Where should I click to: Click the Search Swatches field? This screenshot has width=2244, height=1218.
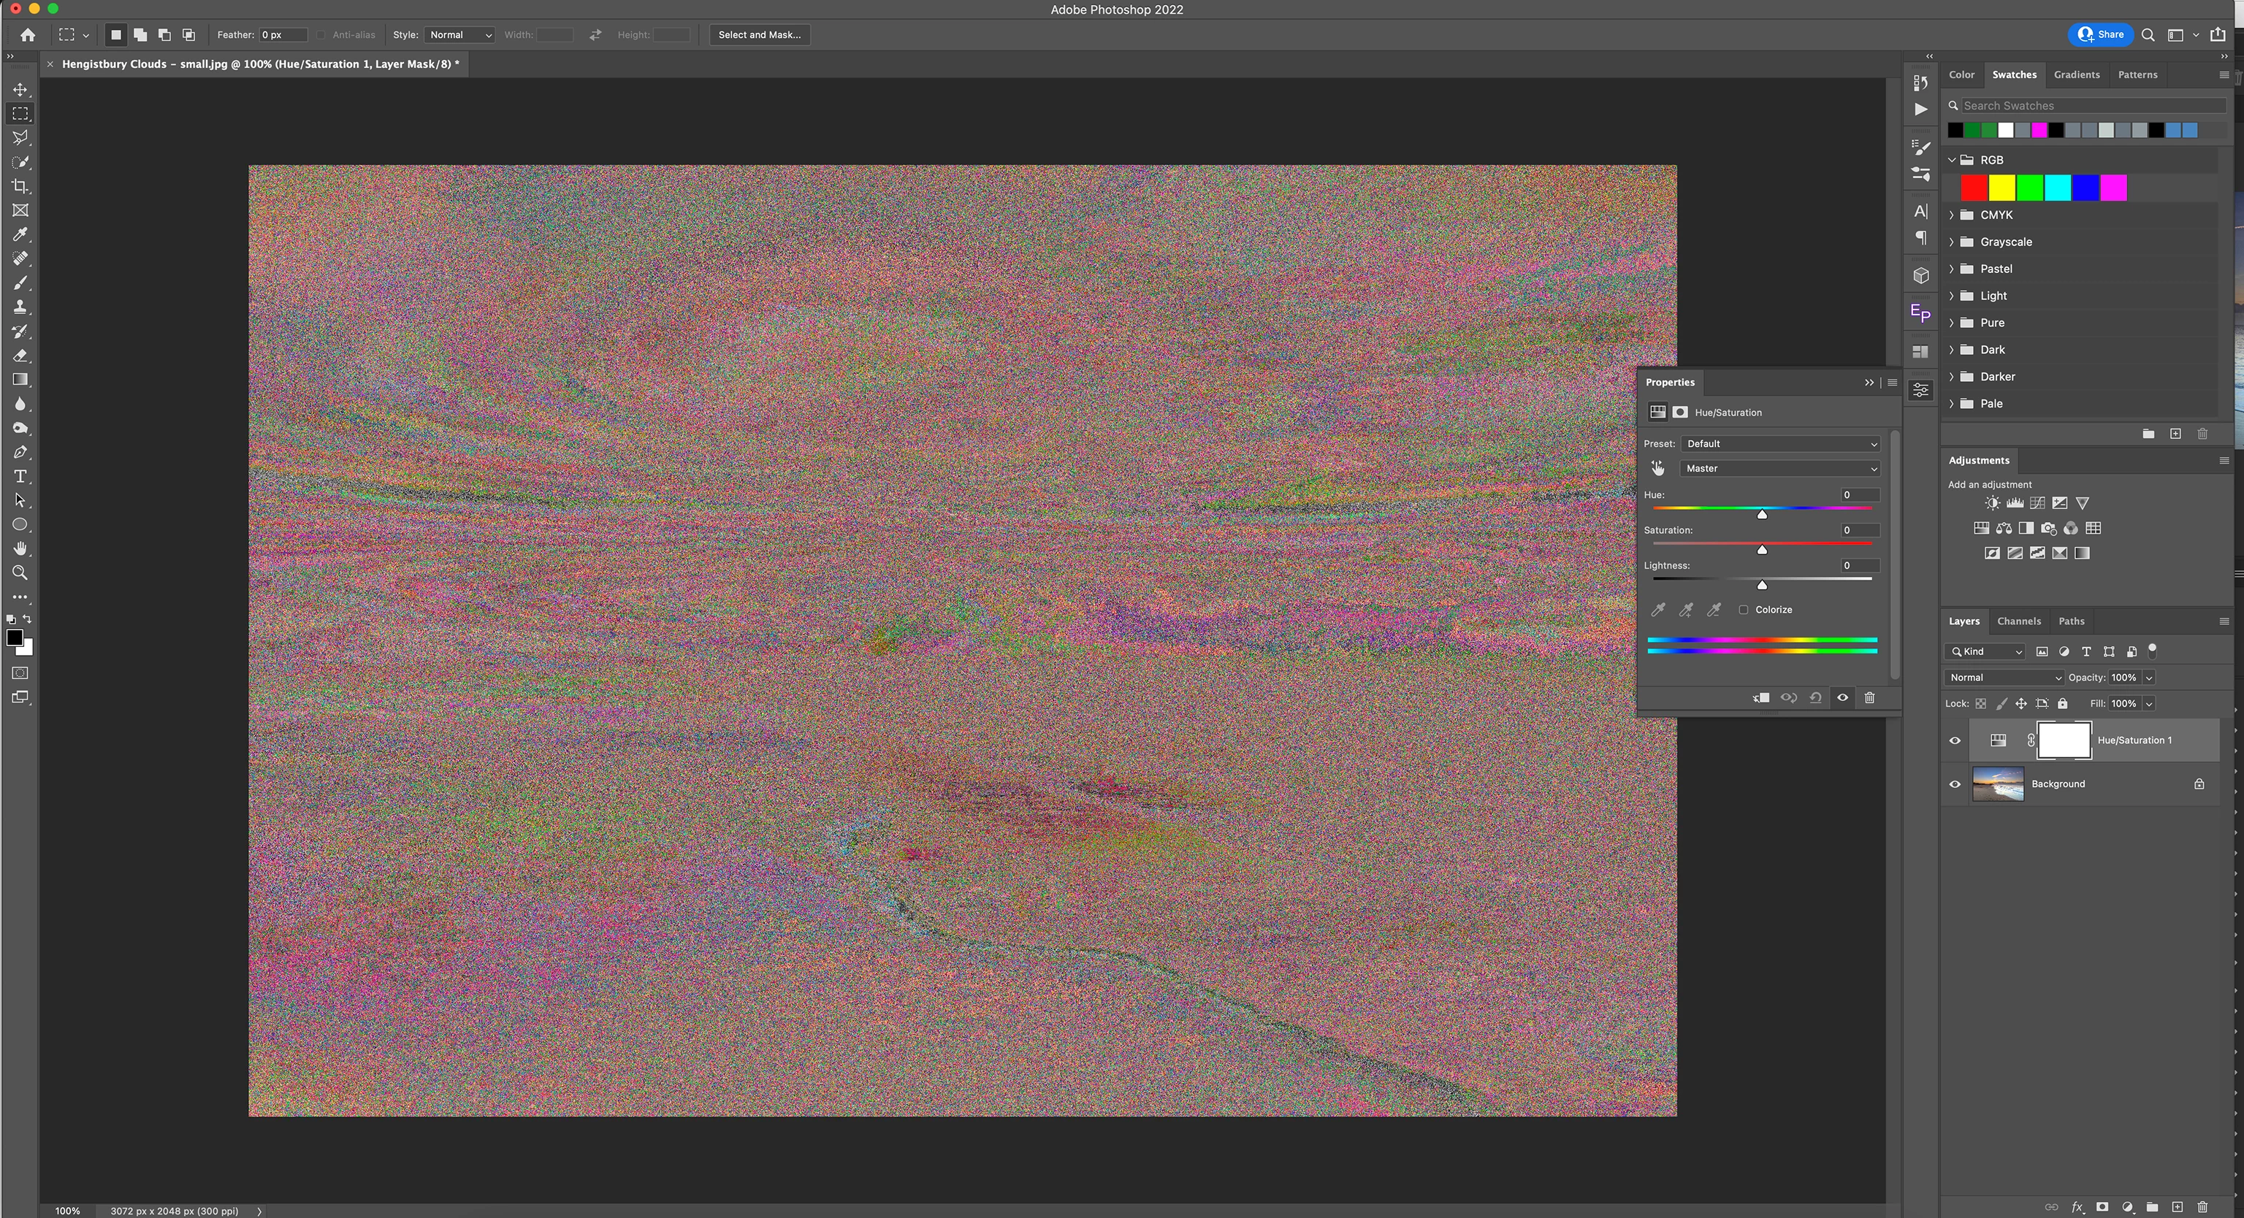tap(2091, 105)
